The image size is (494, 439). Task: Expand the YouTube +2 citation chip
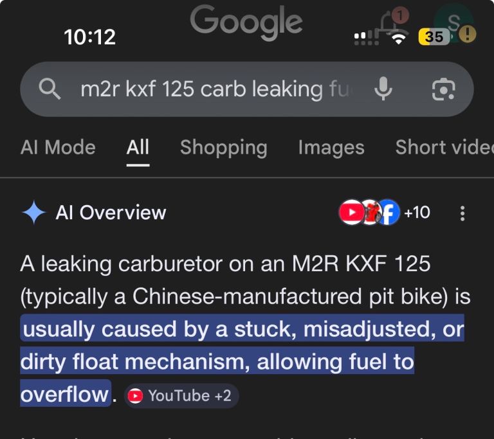pos(181,396)
